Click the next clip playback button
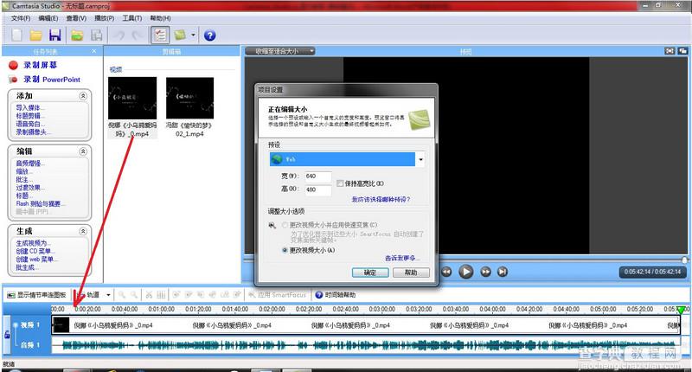 [x=485, y=272]
